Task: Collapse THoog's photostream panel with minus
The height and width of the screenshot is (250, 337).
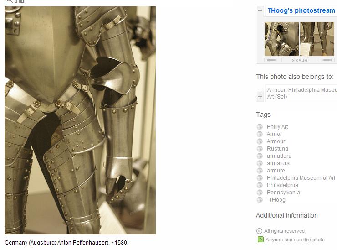Action: (260, 10)
